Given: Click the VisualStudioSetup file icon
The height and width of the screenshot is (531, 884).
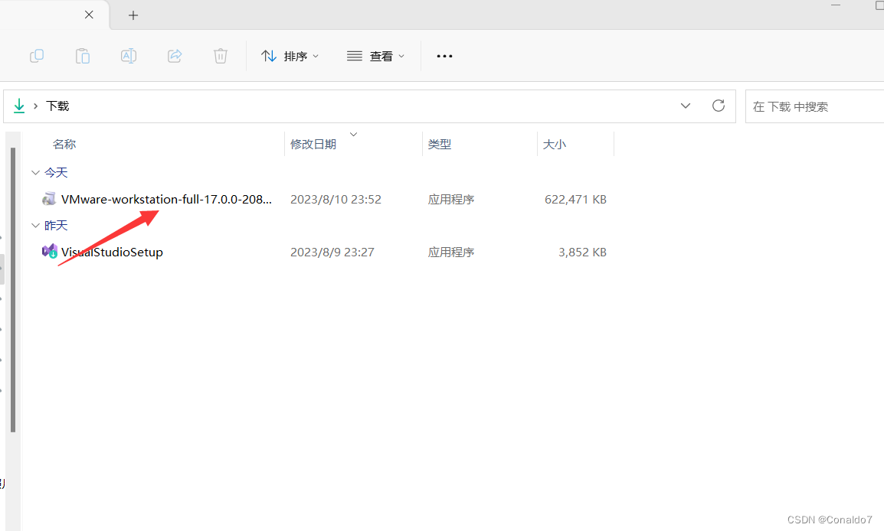Looking at the screenshot, I should (50, 251).
